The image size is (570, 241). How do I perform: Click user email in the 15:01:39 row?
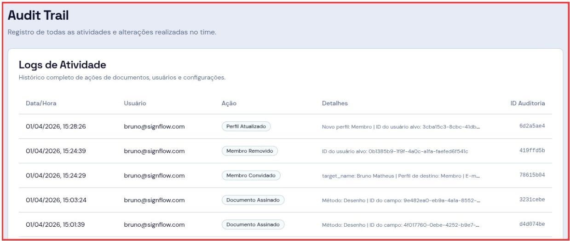tap(154, 225)
